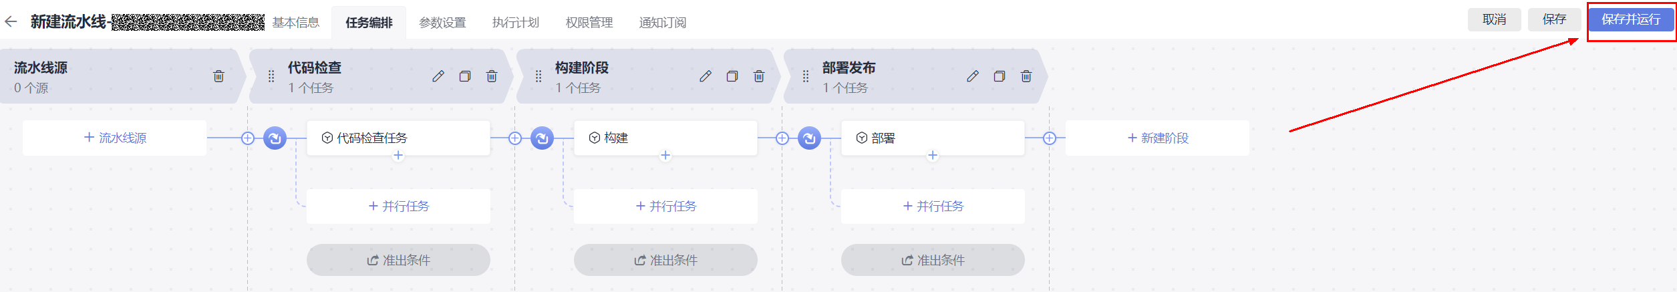Click the blue trigger icon before 构建 task

(542, 138)
